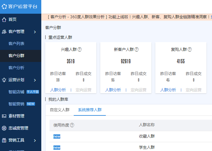Click the NEW badge beside 智能营销
Screen dimensions: 212x151
click(x=31, y=104)
